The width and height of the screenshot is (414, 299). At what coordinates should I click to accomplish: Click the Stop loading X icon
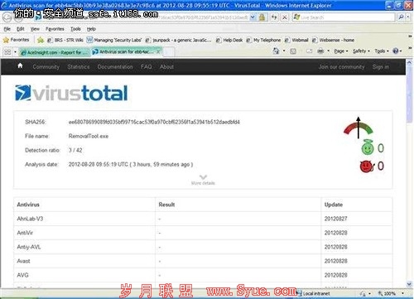click(284, 17)
